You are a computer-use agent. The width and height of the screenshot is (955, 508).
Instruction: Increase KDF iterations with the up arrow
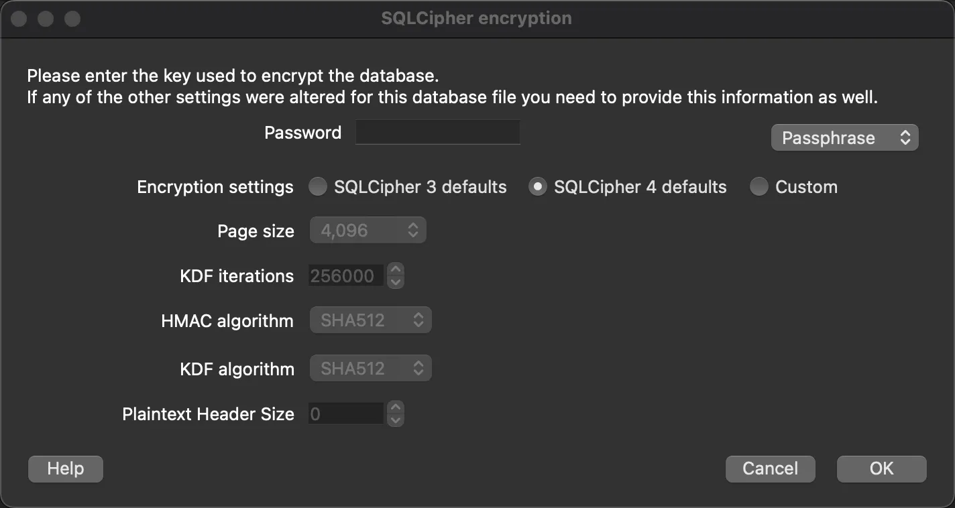pyautogui.click(x=395, y=271)
